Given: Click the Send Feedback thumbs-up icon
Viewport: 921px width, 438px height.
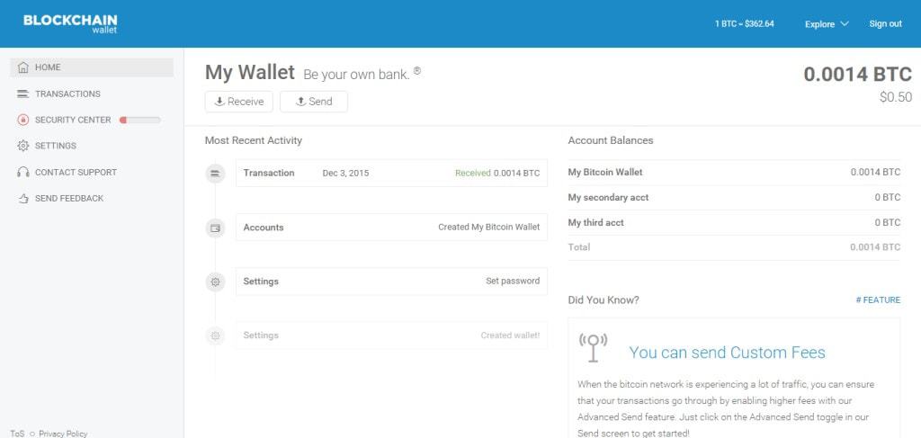Looking at the screenshot, I should coord(22,199).
